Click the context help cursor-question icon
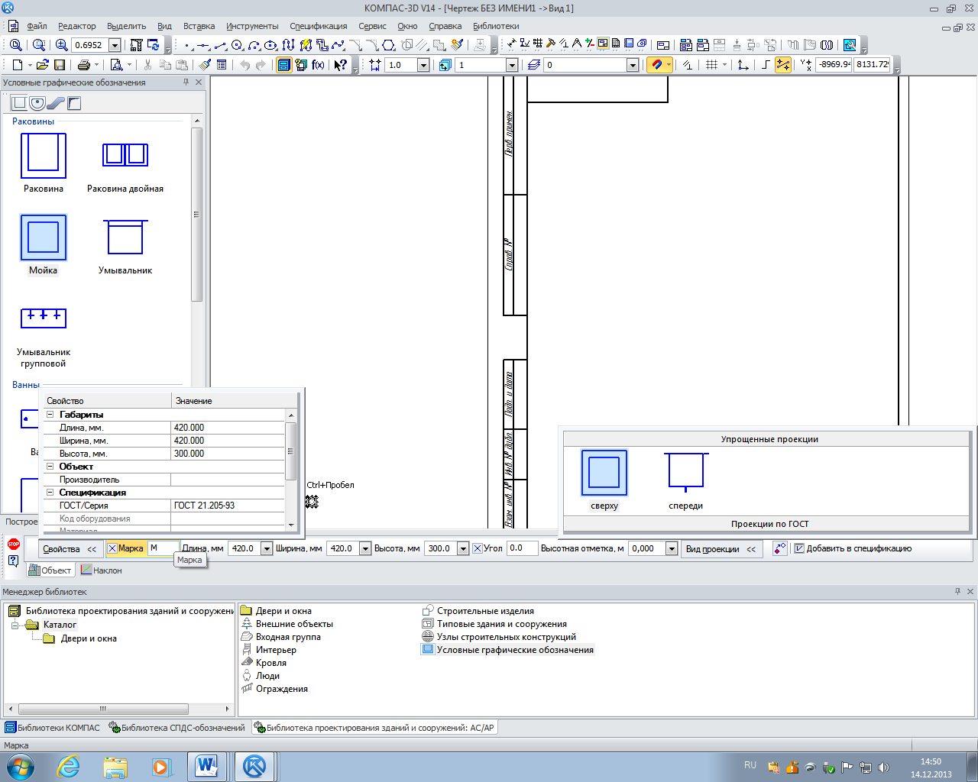Viewport: 978px width, 782px height. [340, 65]
